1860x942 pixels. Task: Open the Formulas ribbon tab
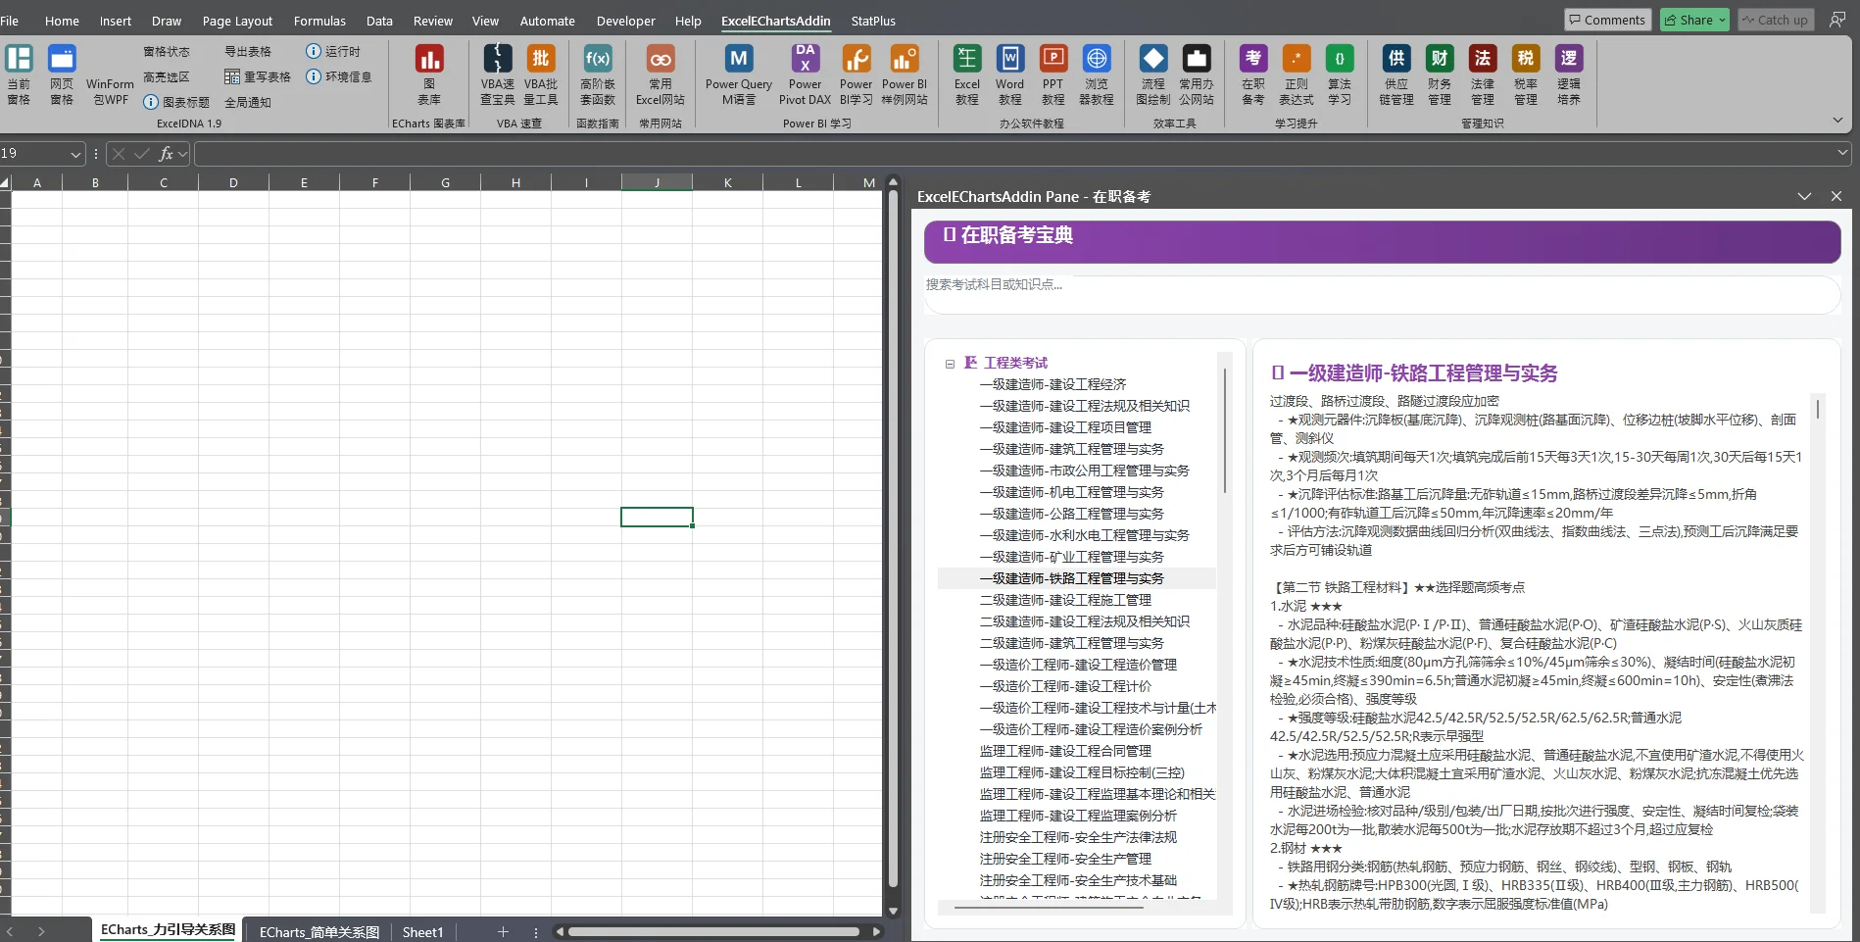(319, 21)
